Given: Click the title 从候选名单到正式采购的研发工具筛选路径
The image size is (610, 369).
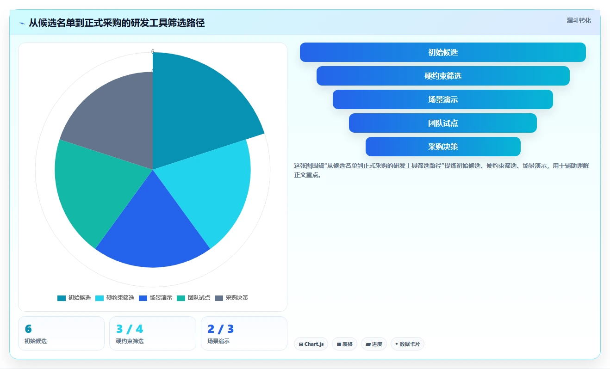Looking at the screenshot, I should pyautogui.click(x=117, y=23).
